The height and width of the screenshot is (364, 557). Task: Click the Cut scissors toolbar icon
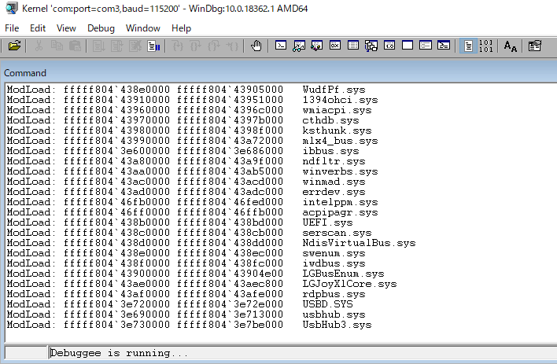39,46
